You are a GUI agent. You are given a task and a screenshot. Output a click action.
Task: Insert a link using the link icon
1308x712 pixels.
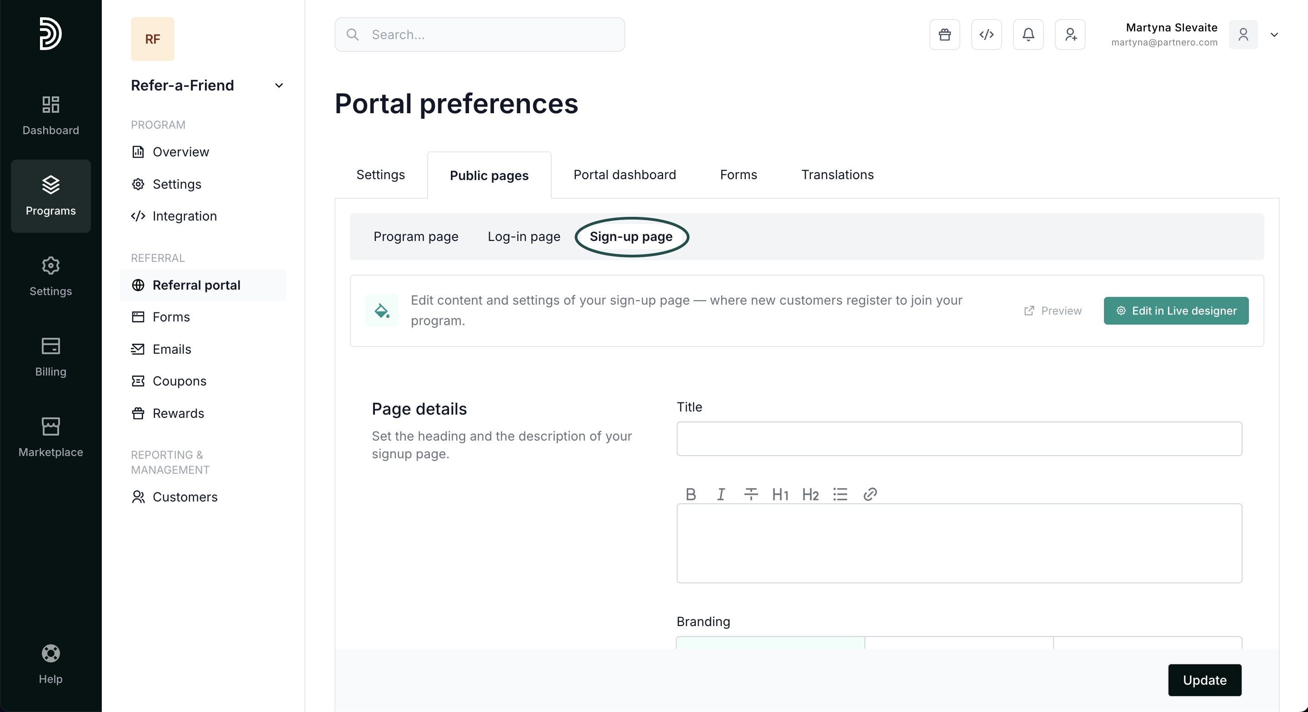tap(870, 494)
